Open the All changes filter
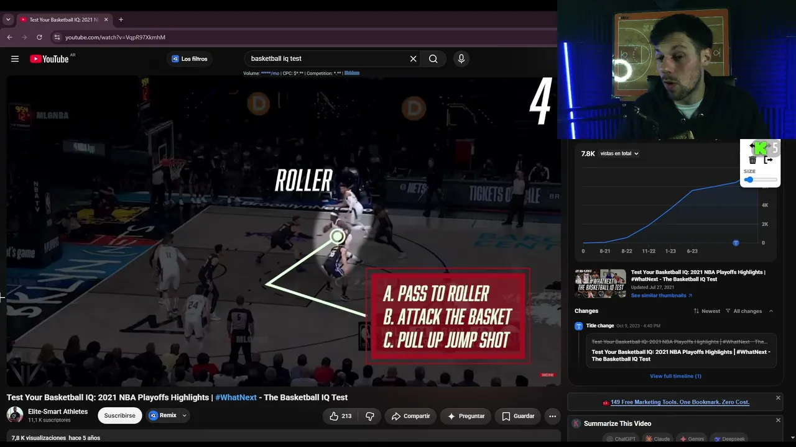 [744, 311]
